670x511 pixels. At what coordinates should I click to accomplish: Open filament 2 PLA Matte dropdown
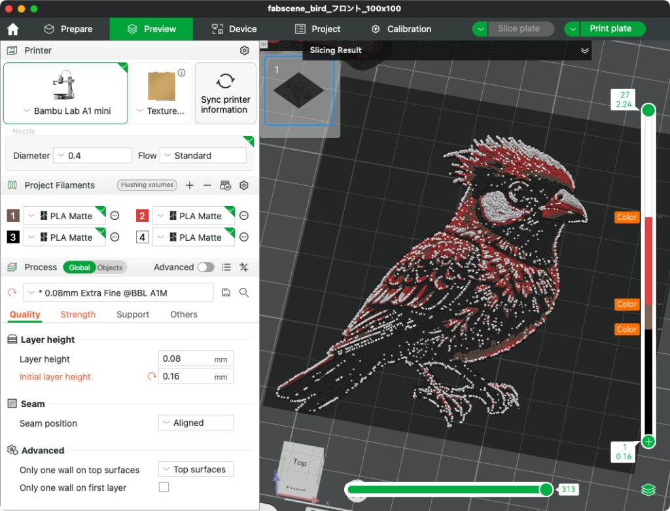point(194,216)
